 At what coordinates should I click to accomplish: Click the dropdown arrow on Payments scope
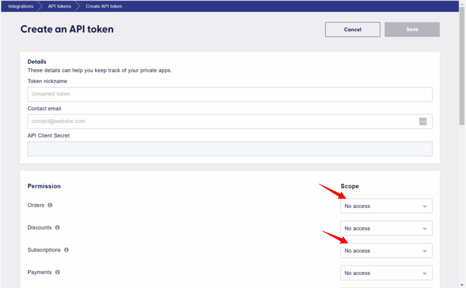pos(424,273)
